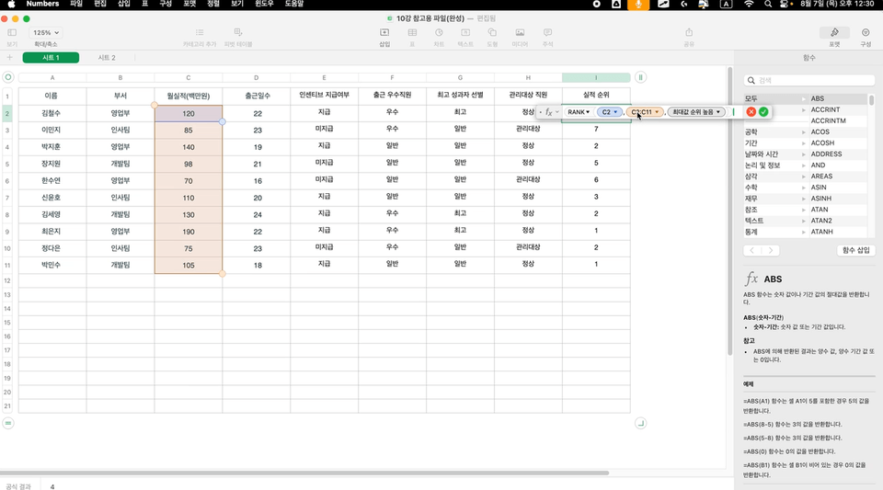This screenshot has width=883, height=490.
Task: Open the Apple menu
Action: point(11,4)
